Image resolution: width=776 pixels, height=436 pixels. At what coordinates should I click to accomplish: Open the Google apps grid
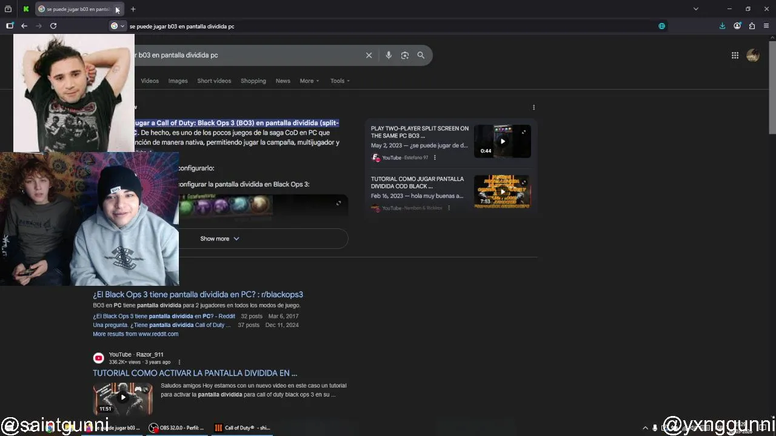[x=735, y=55]
